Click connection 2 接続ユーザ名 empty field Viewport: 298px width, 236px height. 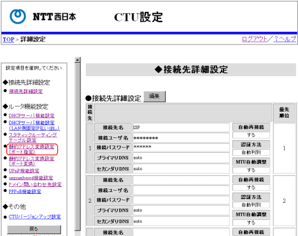coord(181,190)
